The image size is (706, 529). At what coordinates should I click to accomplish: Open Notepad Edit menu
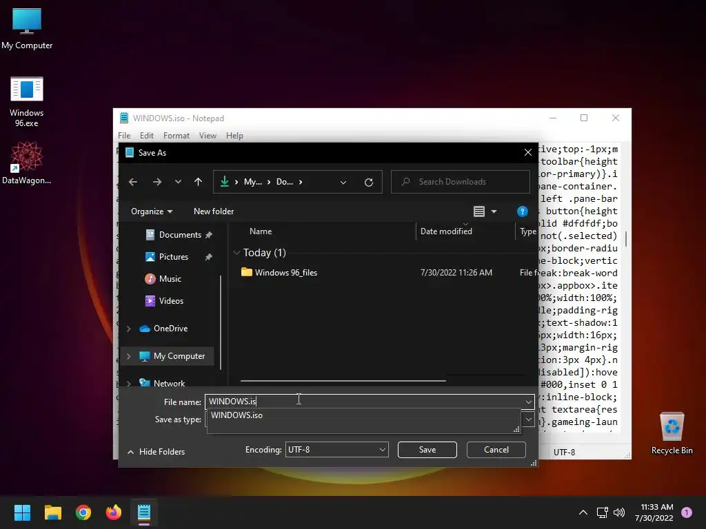click(147, 136)
